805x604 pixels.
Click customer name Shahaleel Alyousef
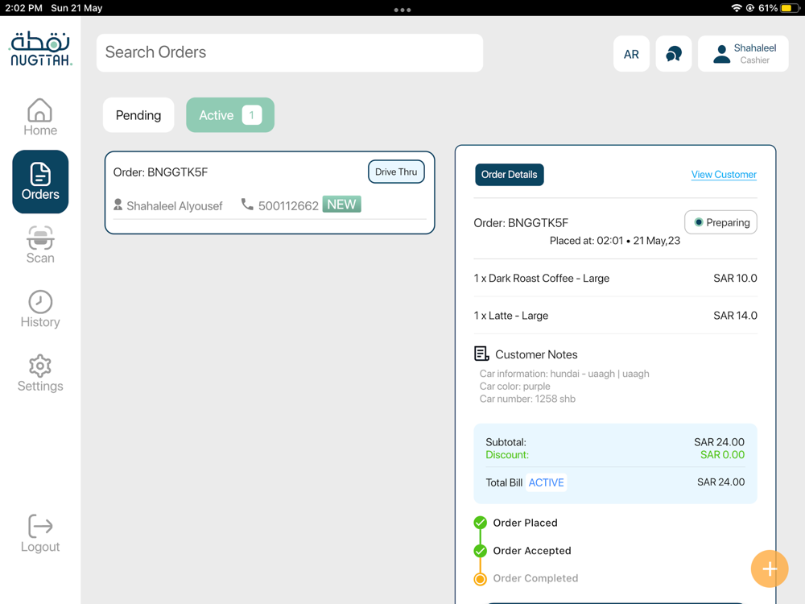pyautogui.click(x=175, y=206)
